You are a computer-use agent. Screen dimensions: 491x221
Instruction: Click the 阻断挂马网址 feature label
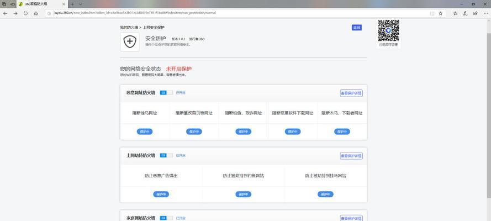click(x=145, y=113)
